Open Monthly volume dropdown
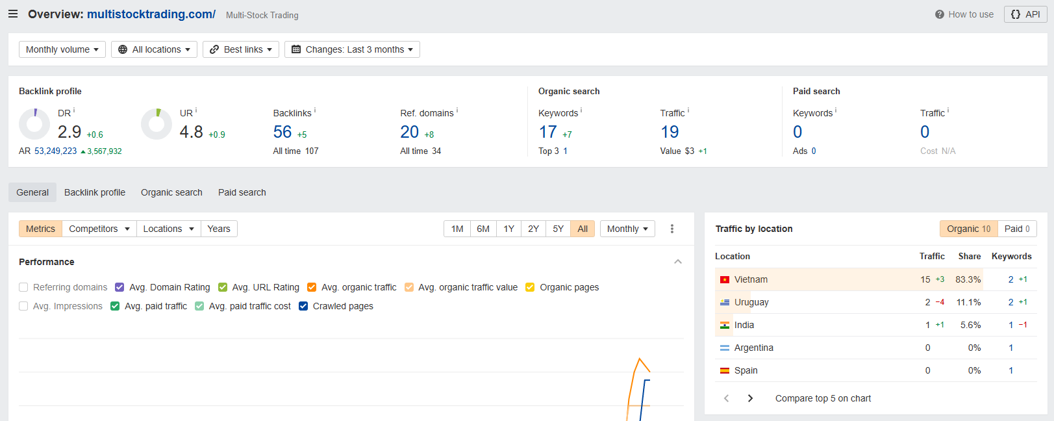Viewport: 1054px width, 421px height. [x=62, y=49]
